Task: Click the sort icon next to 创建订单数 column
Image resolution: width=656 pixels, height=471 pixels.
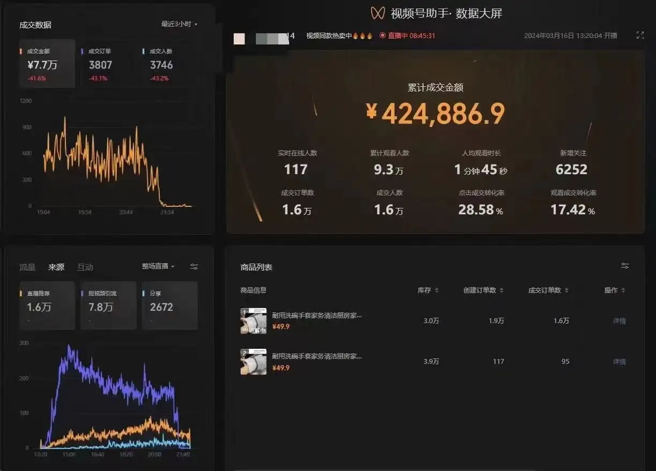Action: click(503, 290)
